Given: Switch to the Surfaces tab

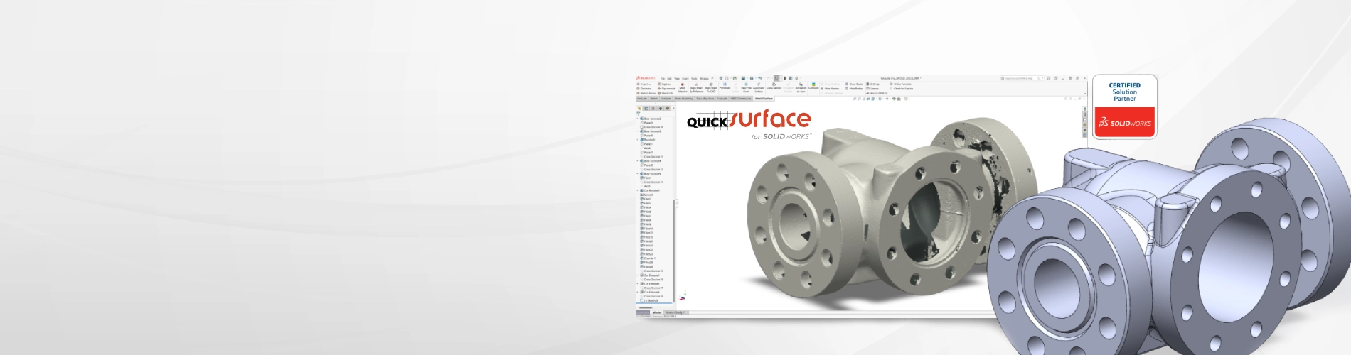Looking at the screenshot, I should pos(666,99).
